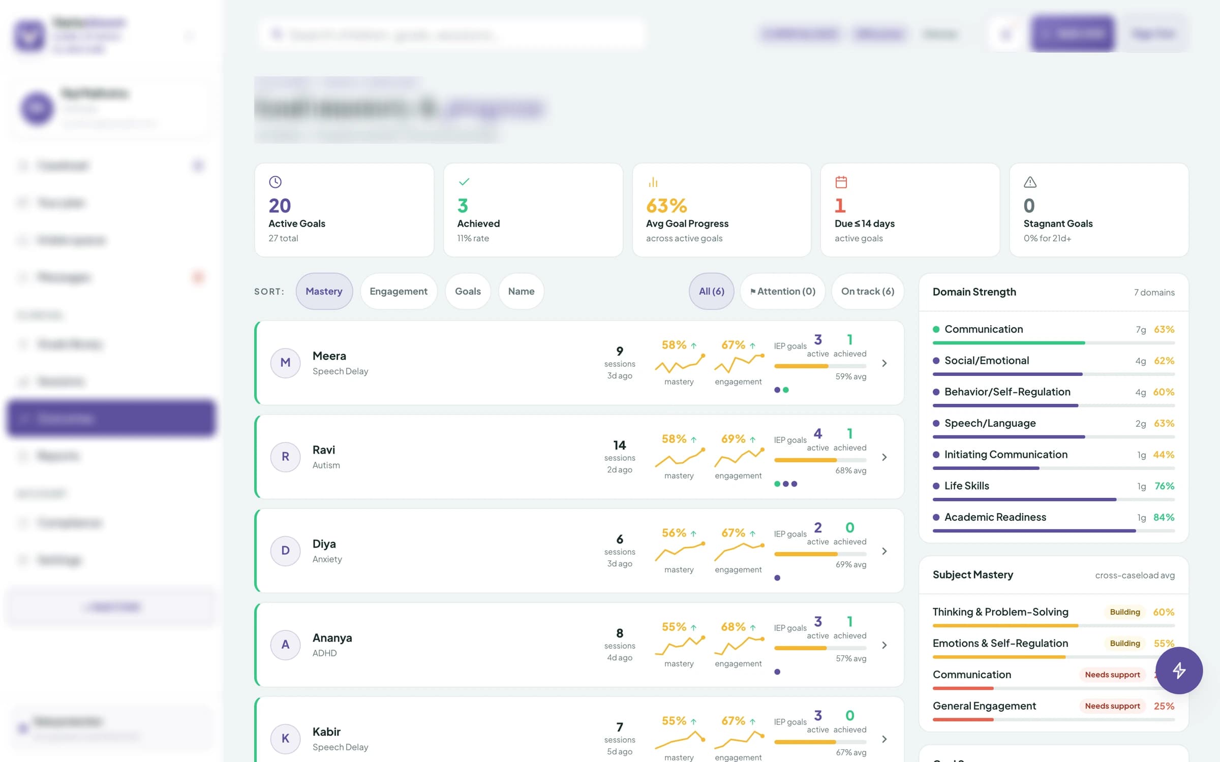The image size is (1220, 762).
Task: Click Diya's '69% avg' value
Action: click(x=851, y=564)
